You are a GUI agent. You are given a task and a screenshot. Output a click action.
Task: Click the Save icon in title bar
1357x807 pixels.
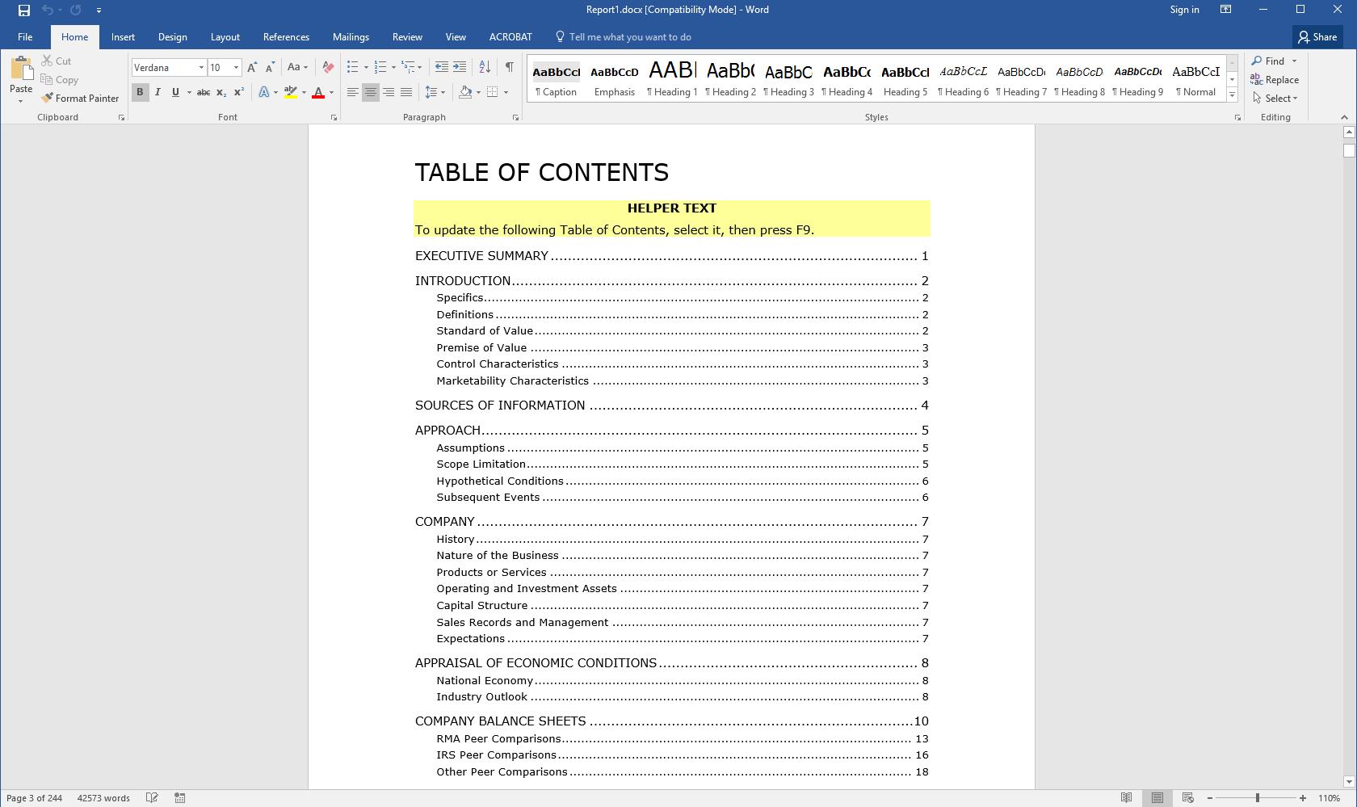pyautogui.click(x=24, y=10)
